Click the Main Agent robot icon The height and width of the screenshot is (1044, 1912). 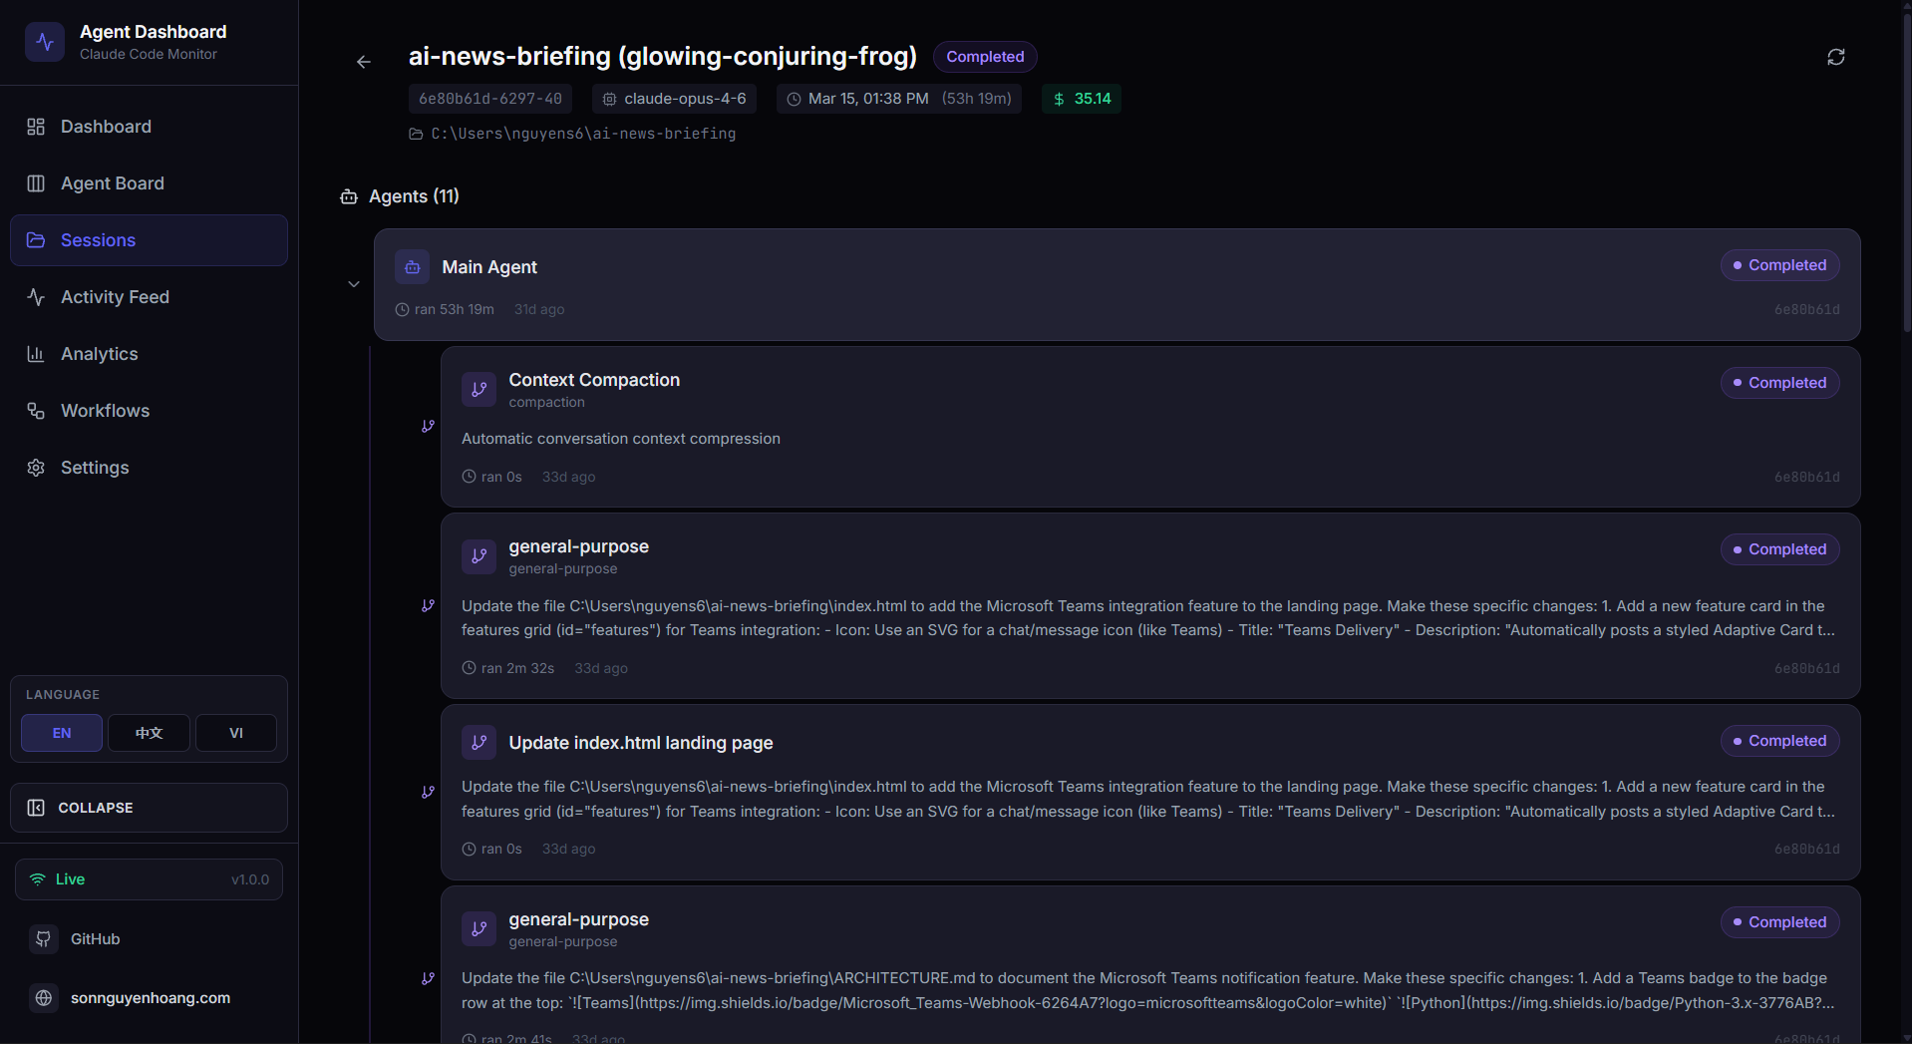412,266
